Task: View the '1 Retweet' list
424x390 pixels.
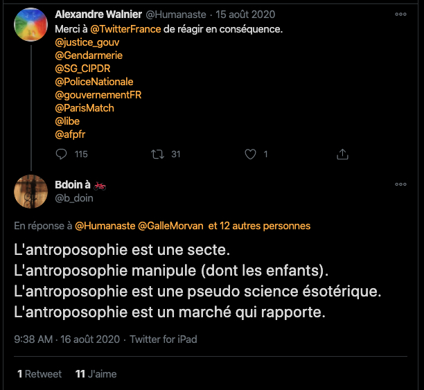Action: (x=39, y=374)
